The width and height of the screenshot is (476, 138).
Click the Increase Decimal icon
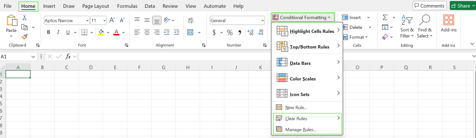pyautogui.click(x=250, y=32)
